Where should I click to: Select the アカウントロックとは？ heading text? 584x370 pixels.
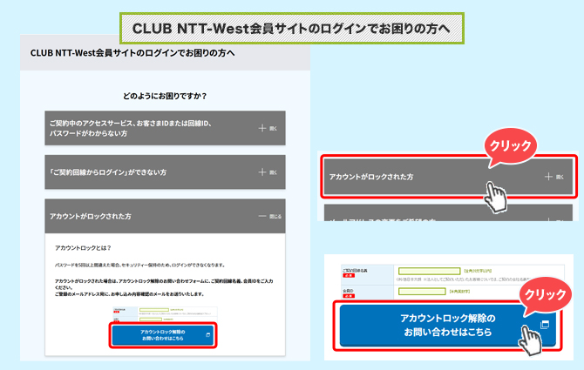83,247
